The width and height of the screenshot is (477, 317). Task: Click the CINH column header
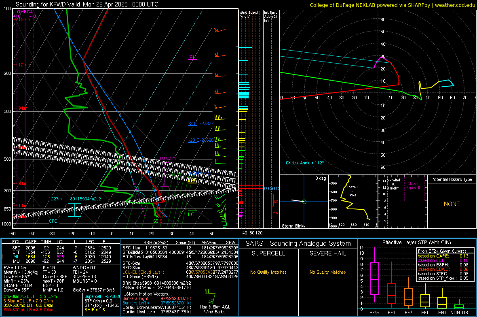[x=46, y=242]
